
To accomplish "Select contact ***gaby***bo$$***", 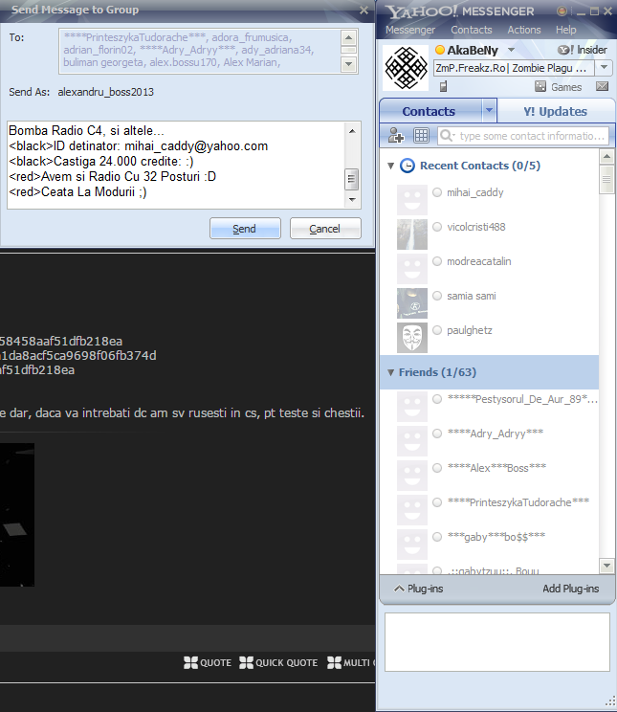I will (496, 537).
